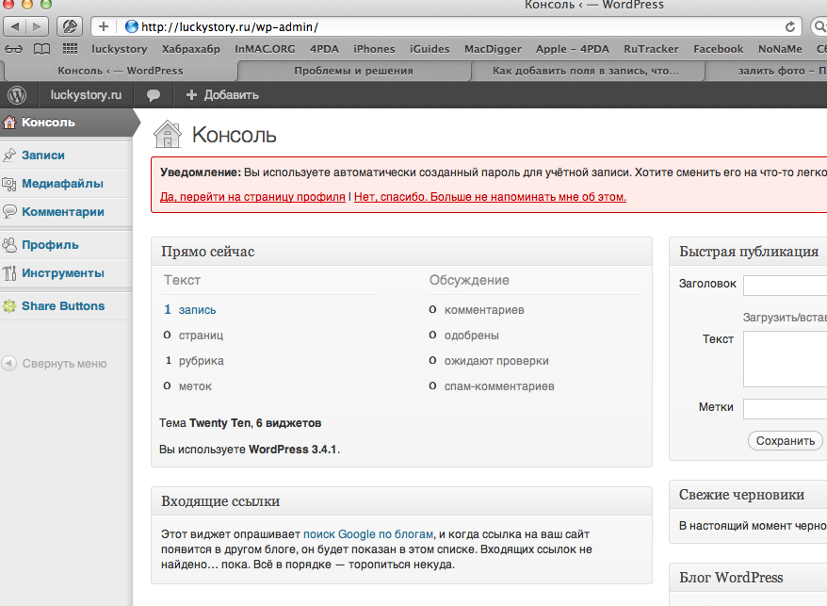Click Свернуть меню to collapse sidebar

[64, 364]
